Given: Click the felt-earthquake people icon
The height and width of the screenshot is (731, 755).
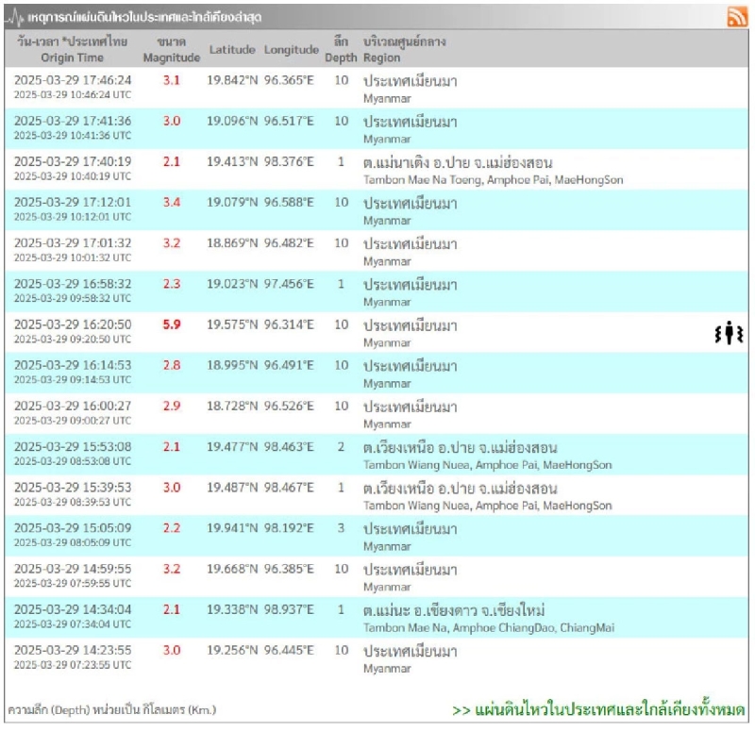Looking at the screenshot, I should [729, 333].
